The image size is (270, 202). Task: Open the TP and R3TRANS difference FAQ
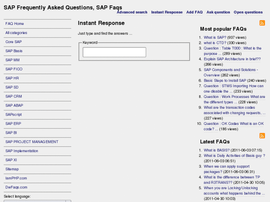pos(232,180)
